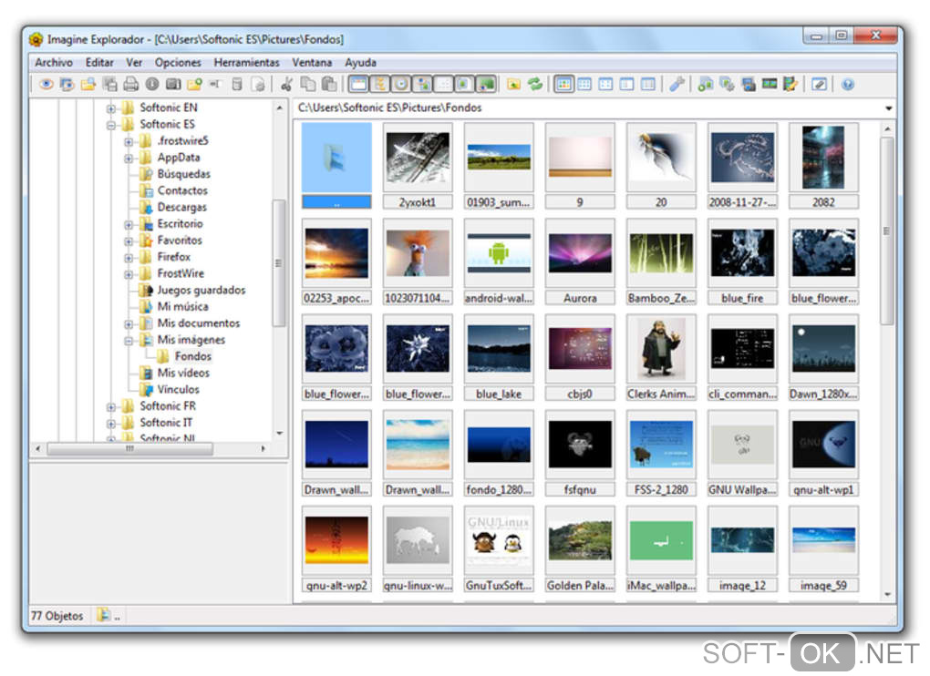The width and height of the screenshot is (930, 676).
Task: Select the Mis documentos folder
Action: point(198,323)
